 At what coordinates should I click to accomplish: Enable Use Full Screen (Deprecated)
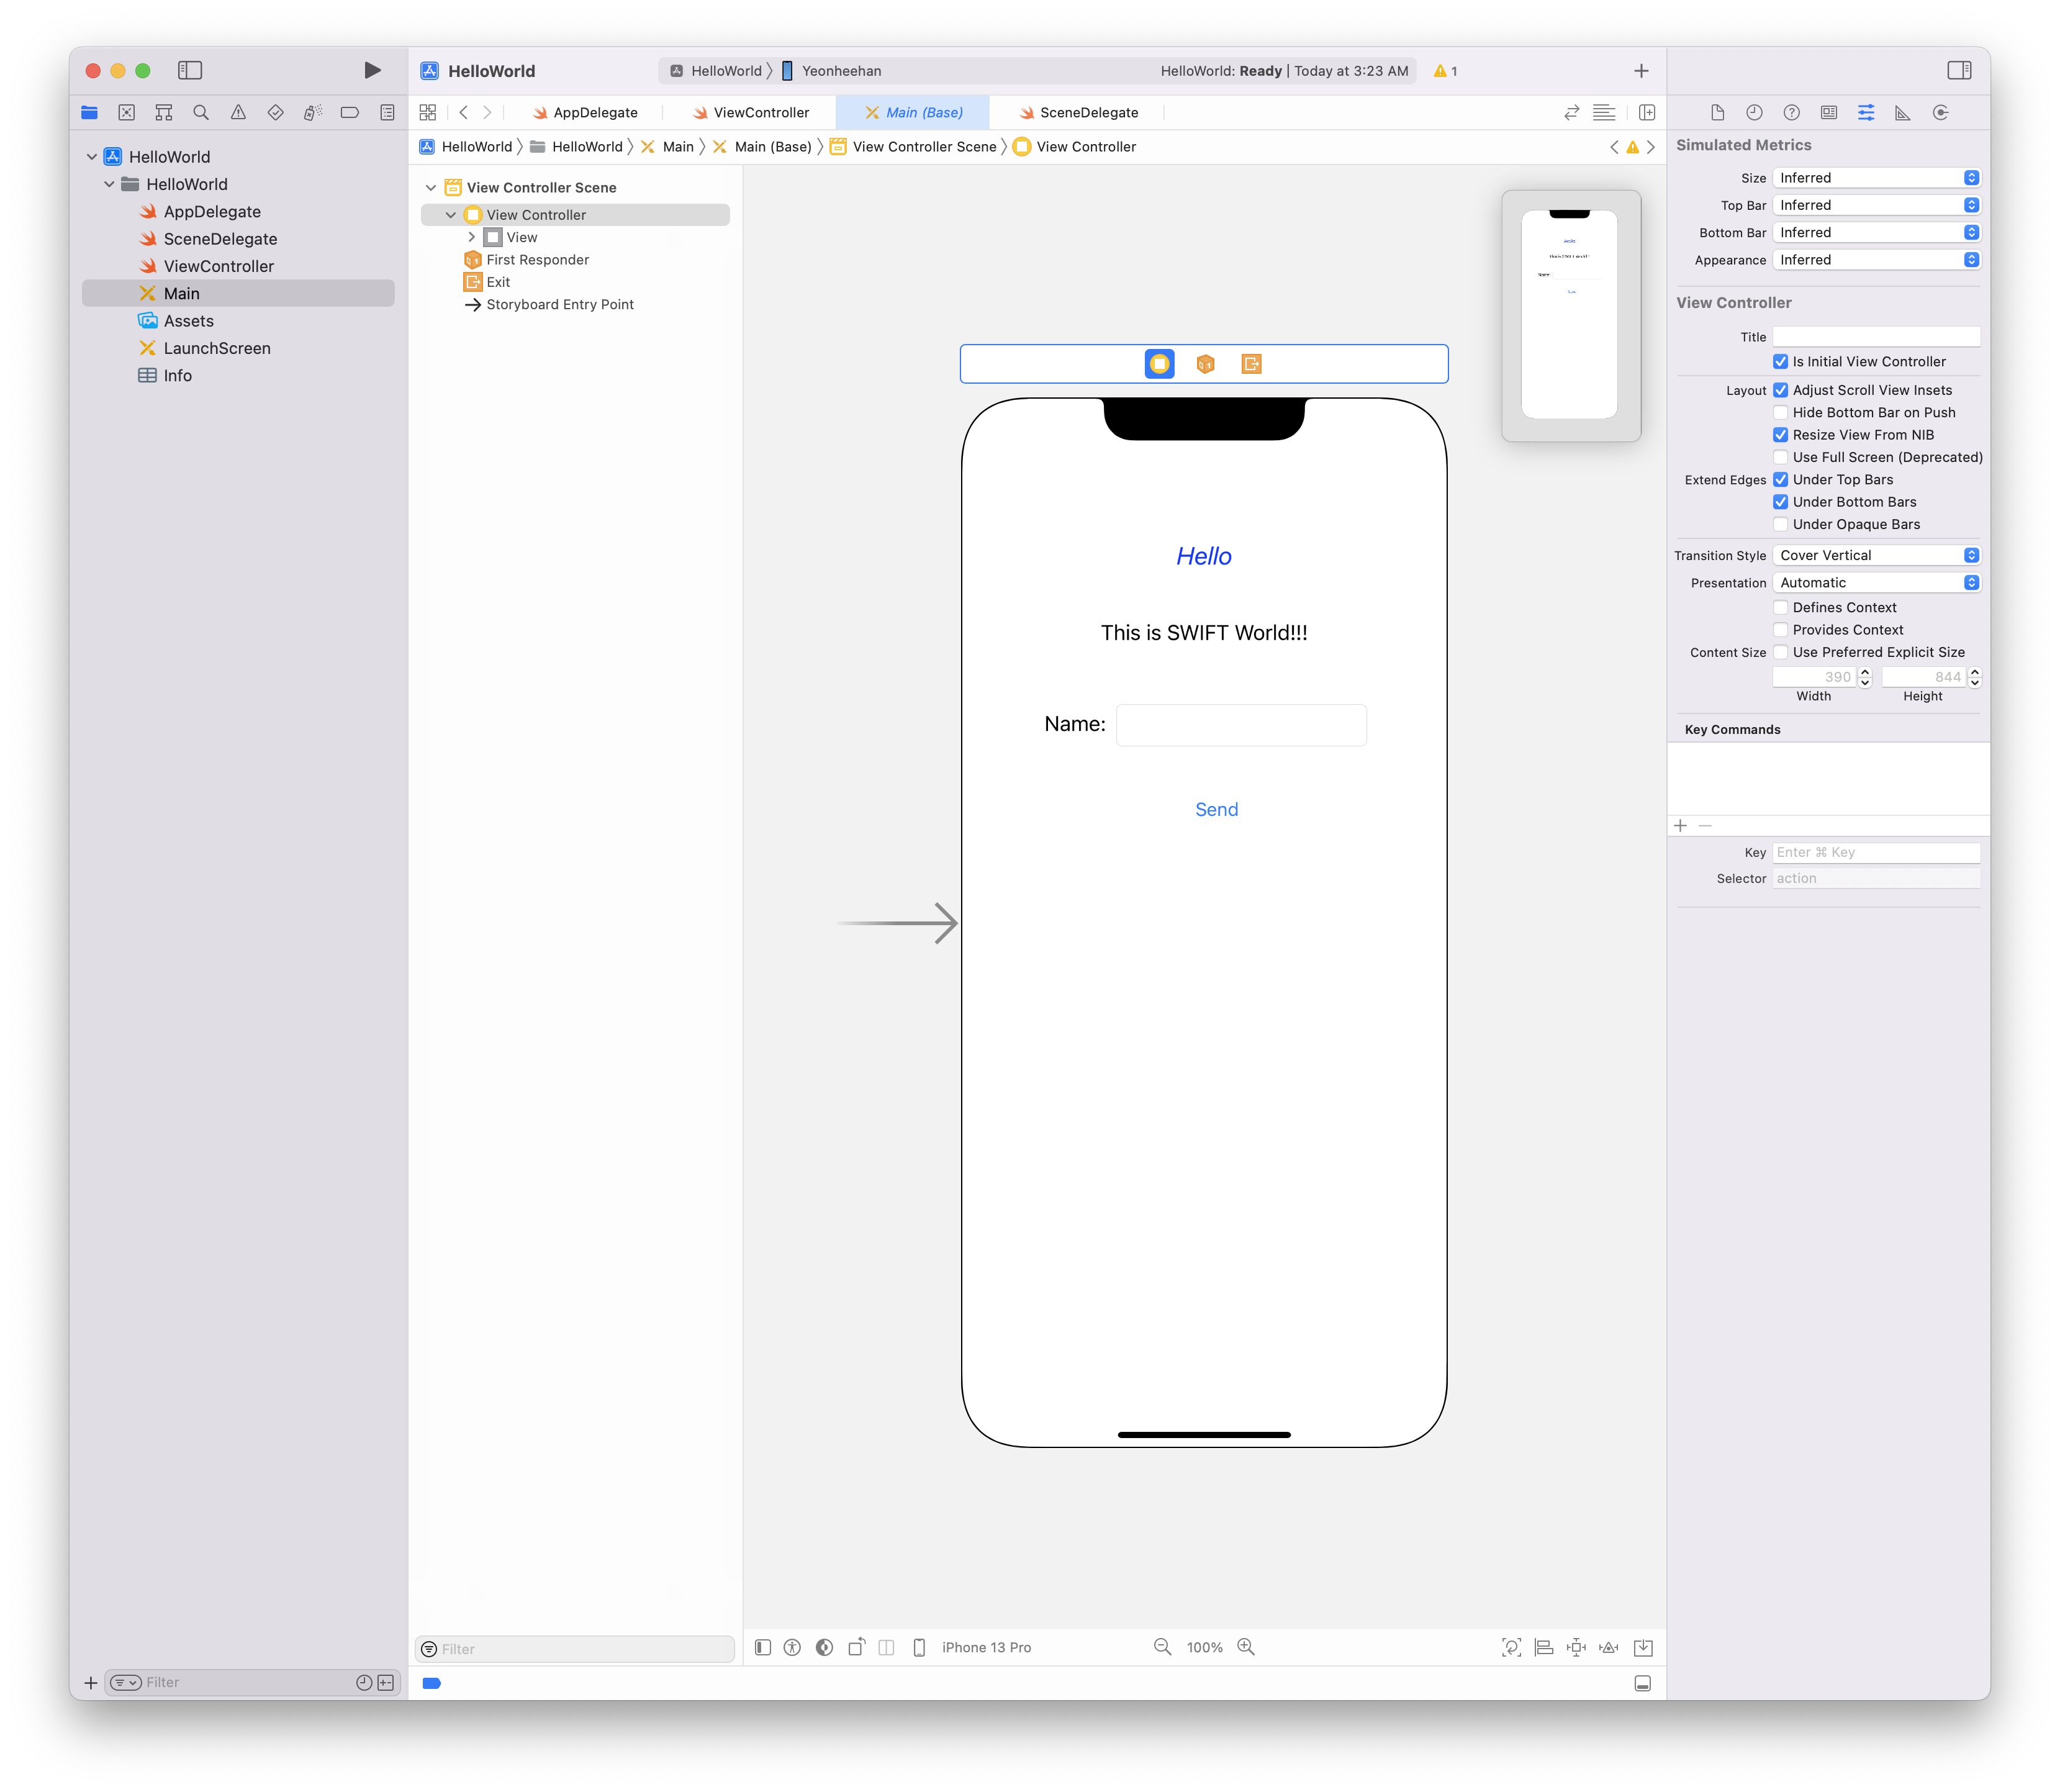(x=1780, y=457)
